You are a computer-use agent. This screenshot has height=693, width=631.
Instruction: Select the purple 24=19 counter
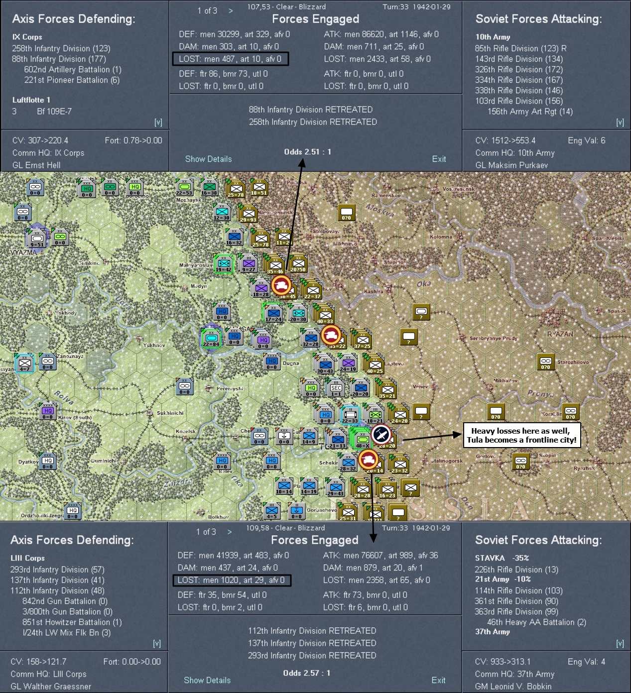tap(348, 363)
